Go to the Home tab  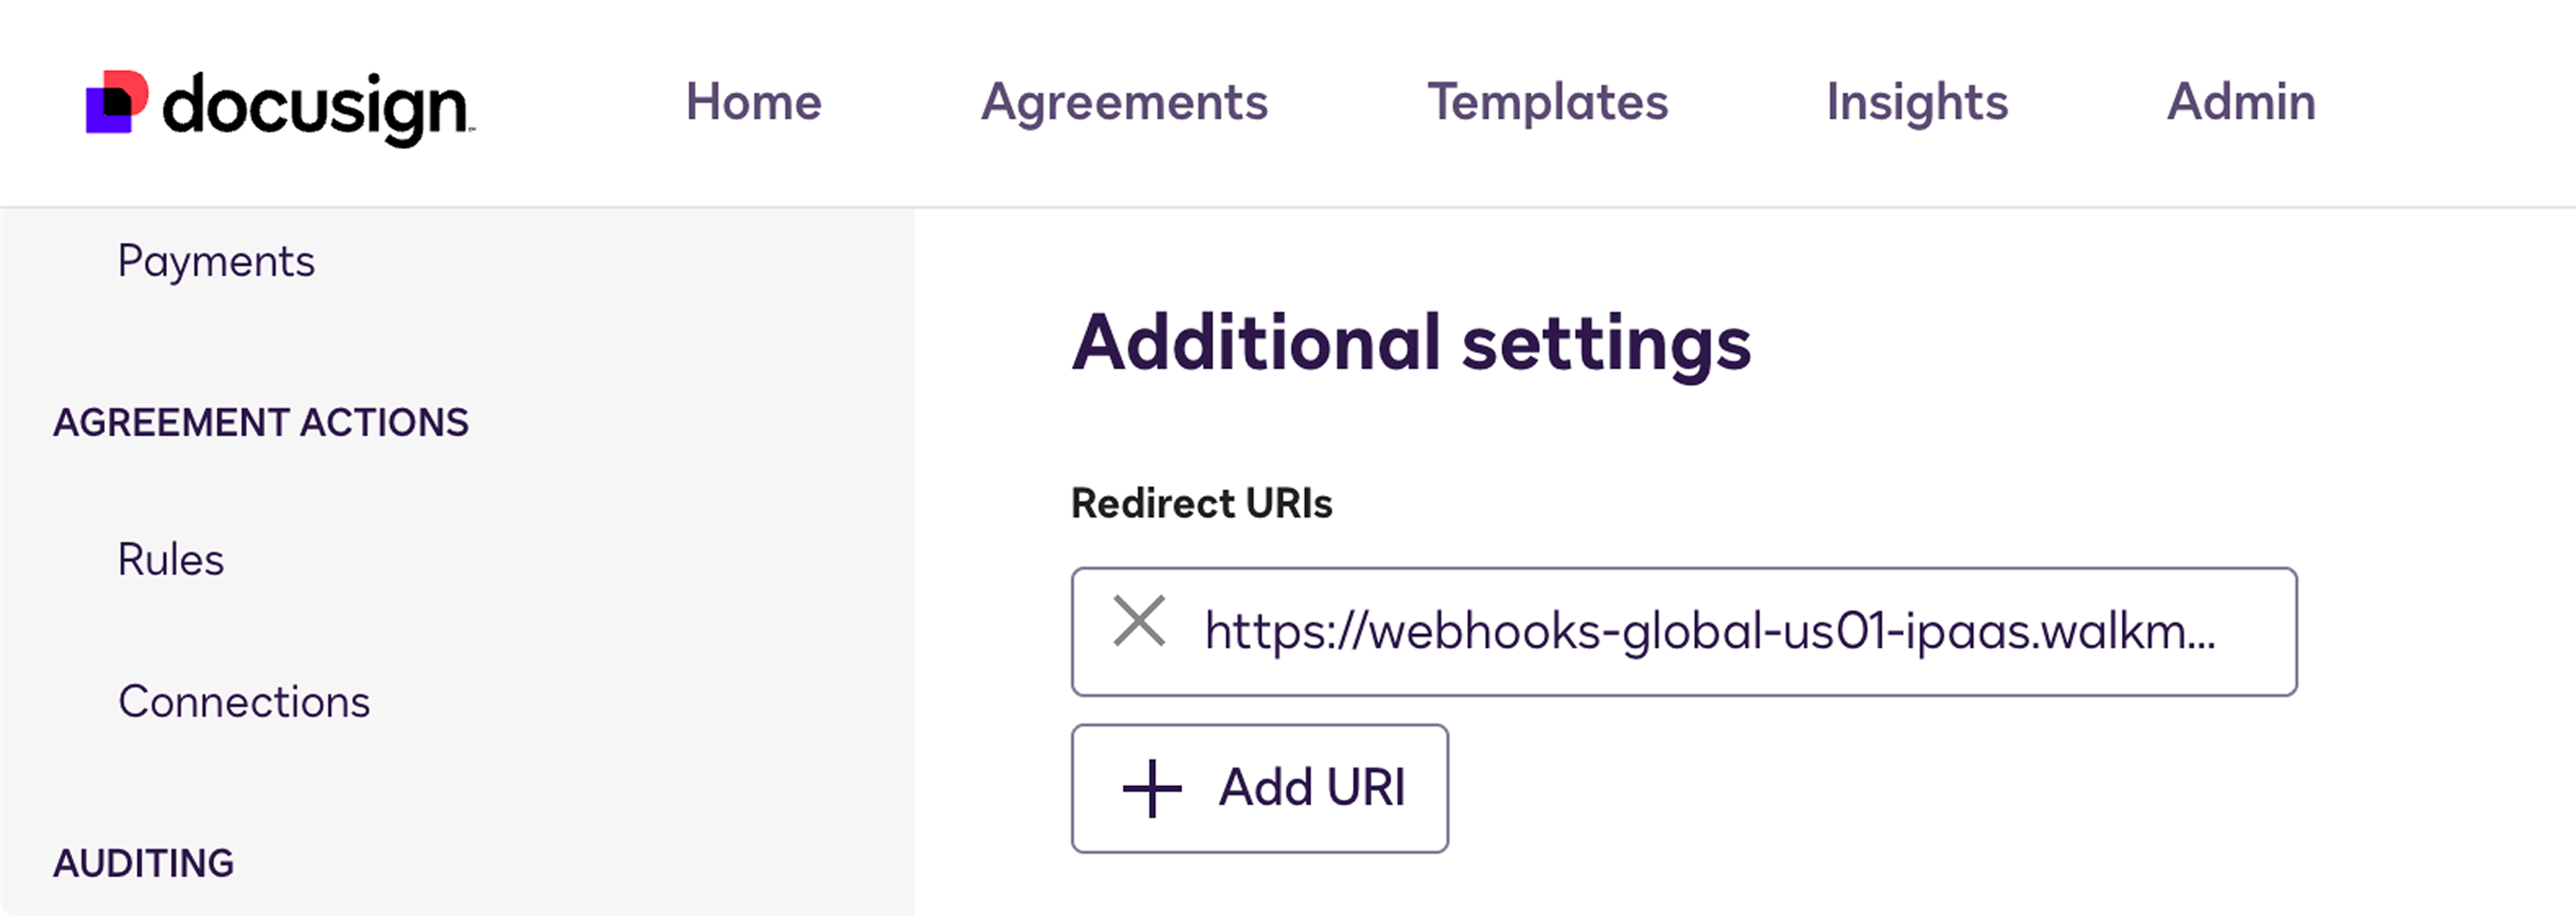point(753,102)
